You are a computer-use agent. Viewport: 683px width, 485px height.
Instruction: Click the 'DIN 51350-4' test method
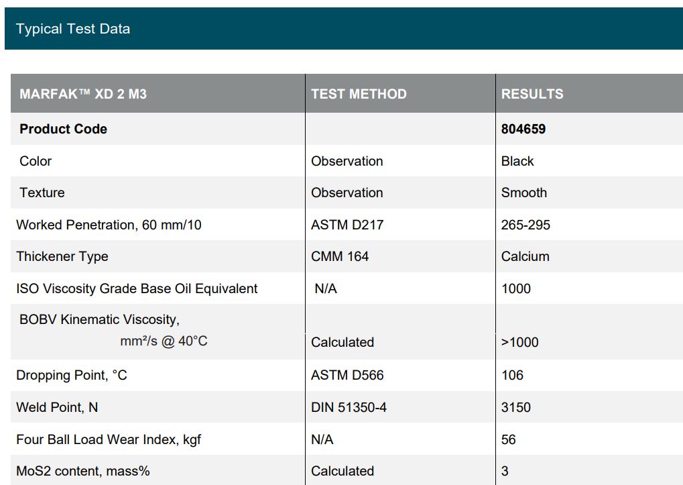click(x=349, y=407)
